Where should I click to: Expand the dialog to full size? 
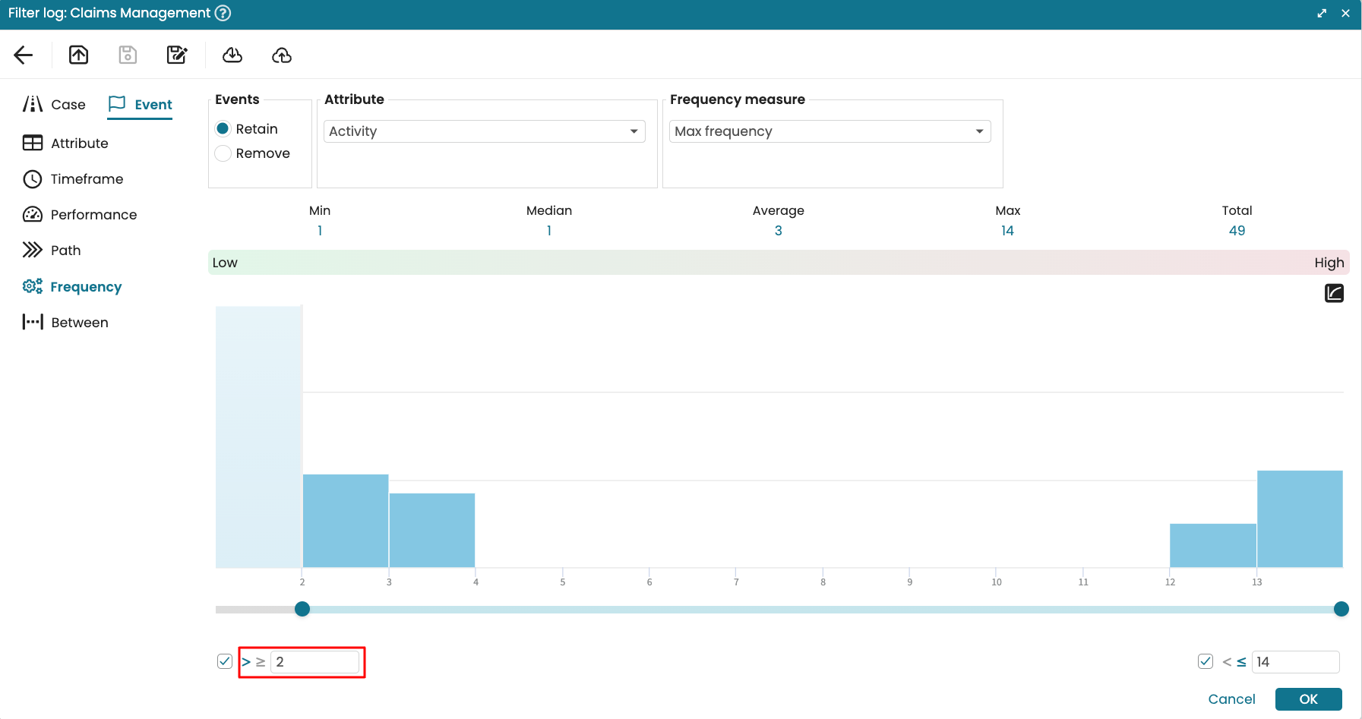pos(1322,13)
